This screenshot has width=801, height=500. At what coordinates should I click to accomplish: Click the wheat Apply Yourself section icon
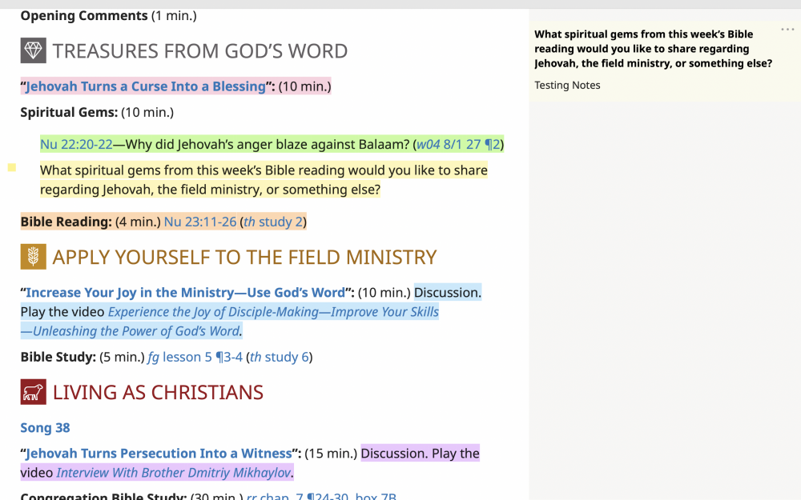pyautogui.click(x=33, y=257)
